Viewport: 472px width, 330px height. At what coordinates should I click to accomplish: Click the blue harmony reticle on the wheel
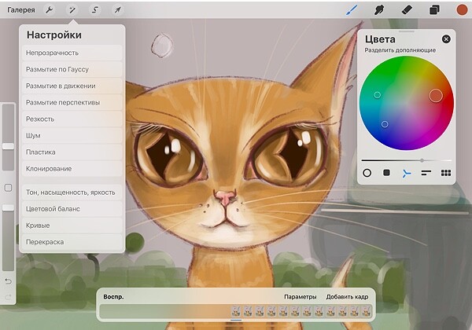pos(385,124)
